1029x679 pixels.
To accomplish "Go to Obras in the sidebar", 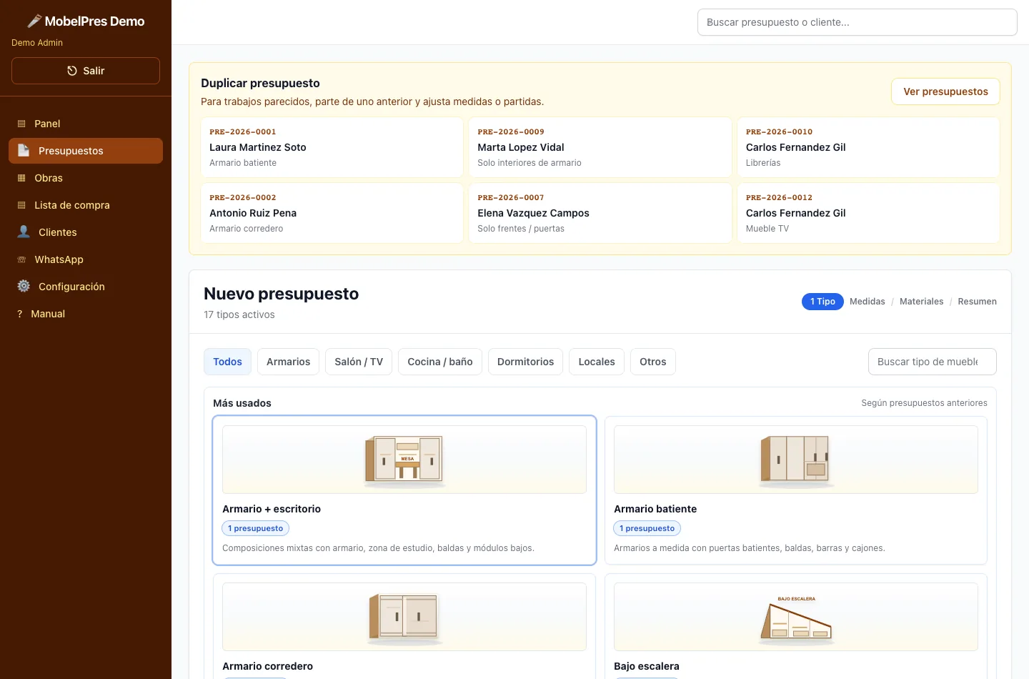I will pos(86,178).
